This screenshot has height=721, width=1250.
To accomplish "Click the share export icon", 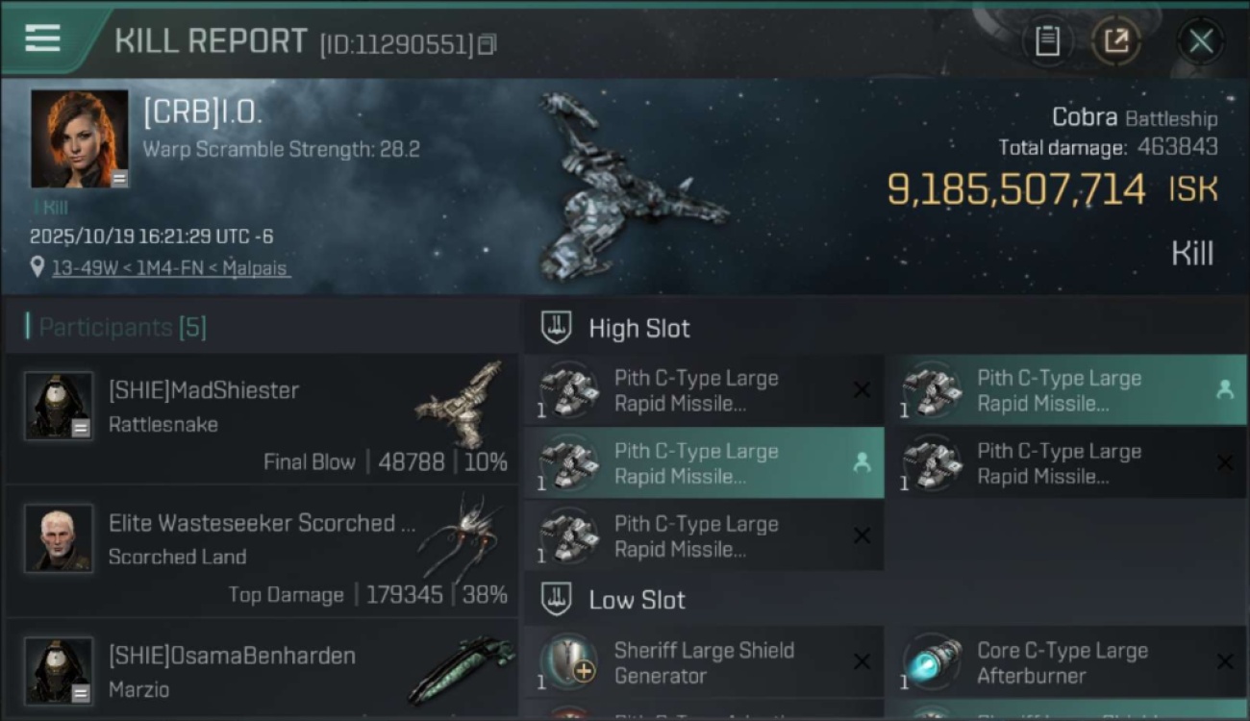I will (1116, 41).
